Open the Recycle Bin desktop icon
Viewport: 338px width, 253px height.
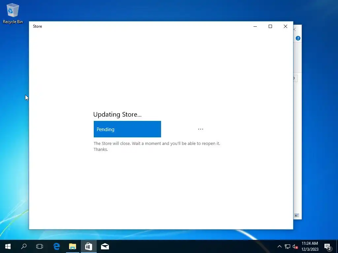13,14
